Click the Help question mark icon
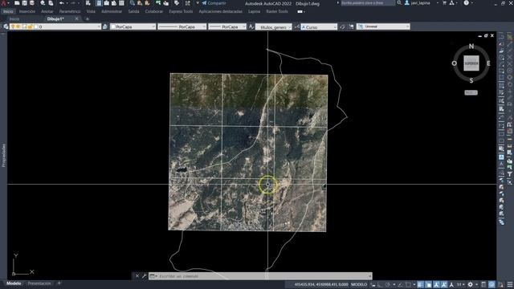Screen dimensions: 514x289 click(x=466, y=3)
